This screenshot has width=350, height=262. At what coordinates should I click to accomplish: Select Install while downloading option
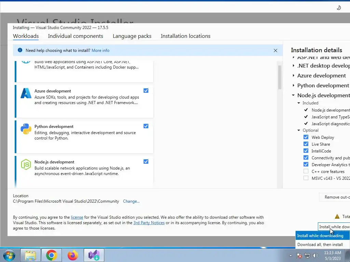tap(323, 236)
